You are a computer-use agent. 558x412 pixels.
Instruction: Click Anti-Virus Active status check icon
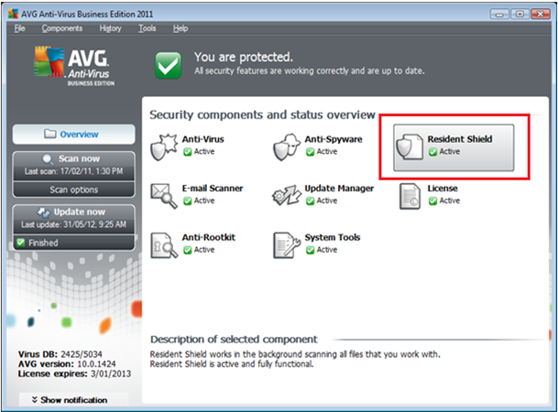[187, 152]
